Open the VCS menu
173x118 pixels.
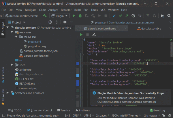[103, 10]
